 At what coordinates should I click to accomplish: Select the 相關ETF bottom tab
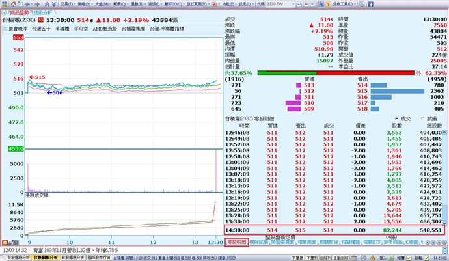click(372, 242)
